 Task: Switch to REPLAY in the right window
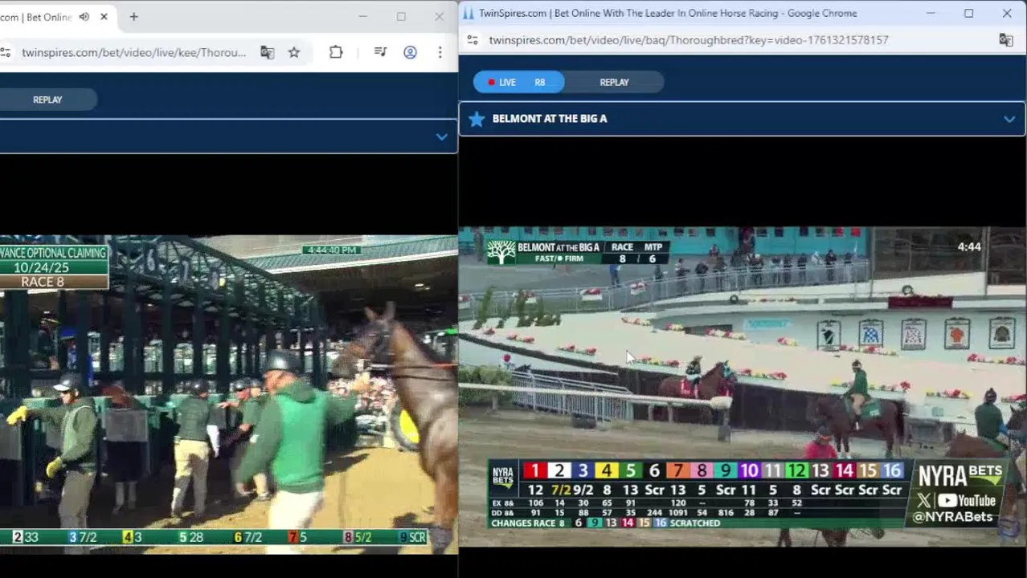click(x=614, y=82)
